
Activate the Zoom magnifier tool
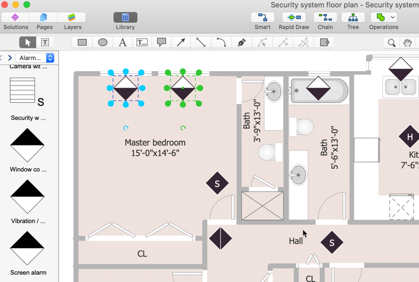[x=392, y=43]
